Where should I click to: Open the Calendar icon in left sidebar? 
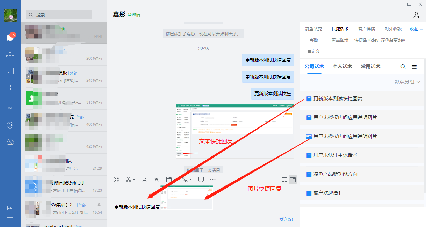coord(10,71)
